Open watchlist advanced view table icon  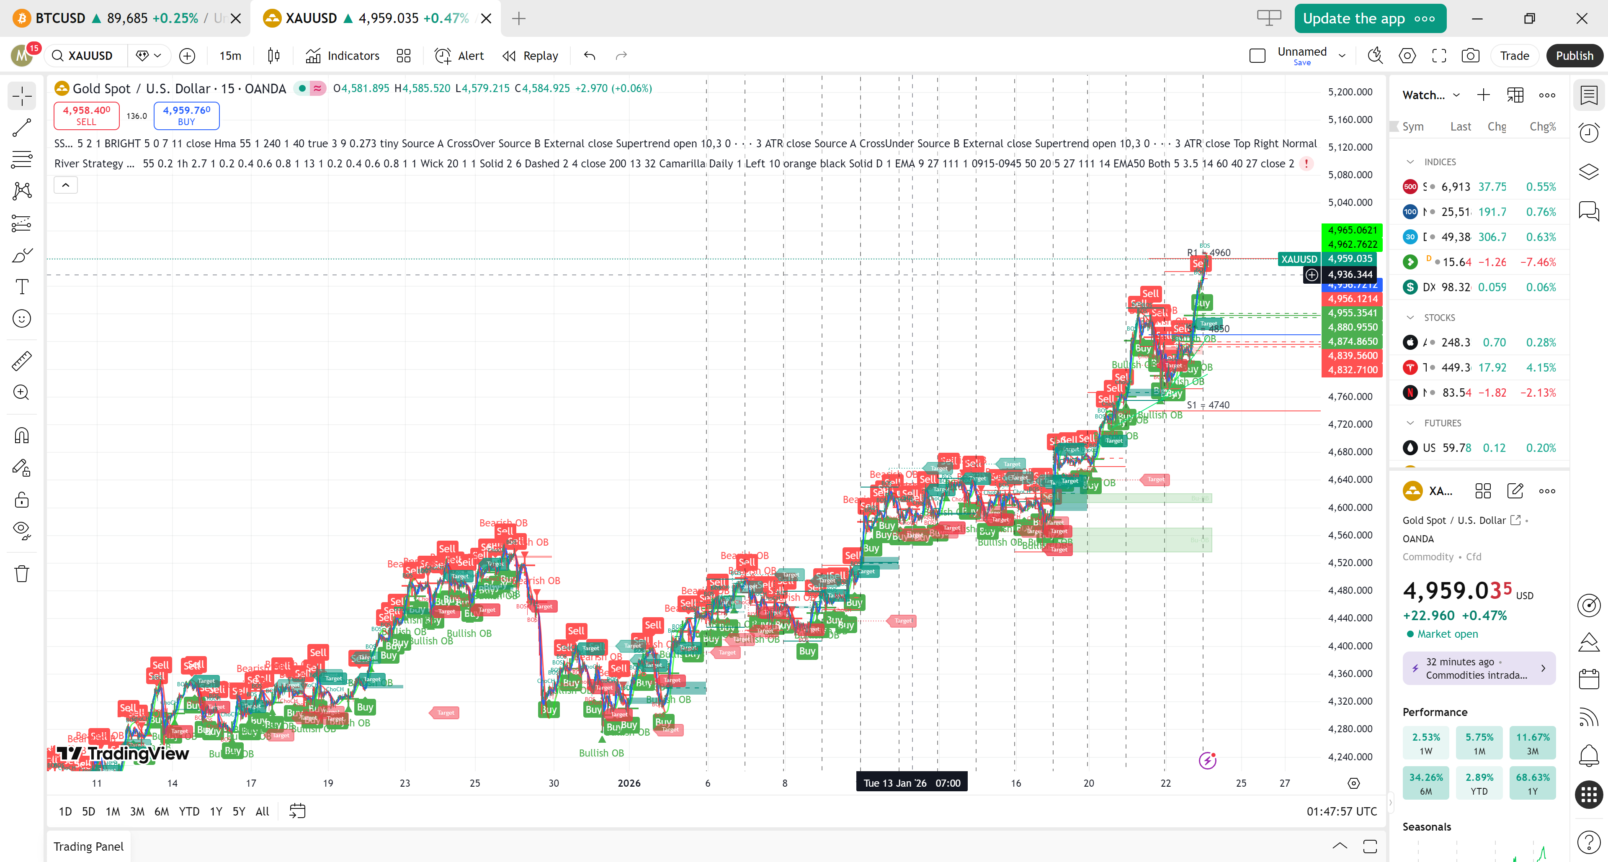click(1515, 95)
